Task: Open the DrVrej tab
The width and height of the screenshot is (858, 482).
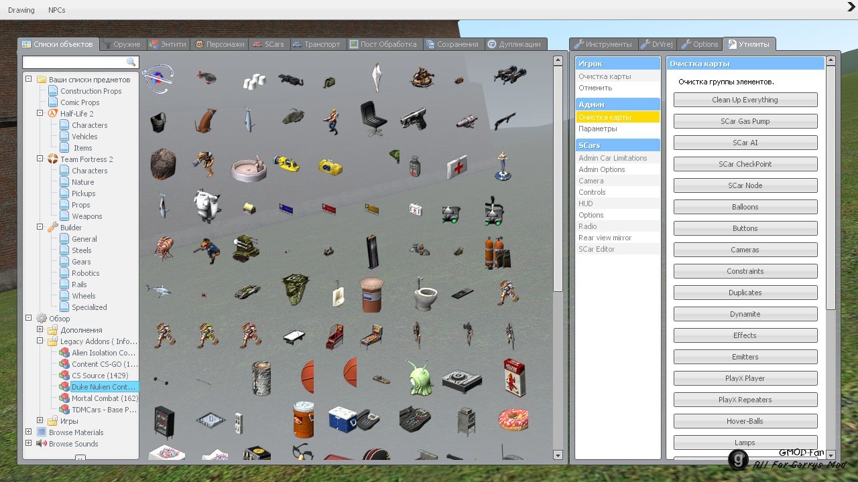Action: coord(657,44)
